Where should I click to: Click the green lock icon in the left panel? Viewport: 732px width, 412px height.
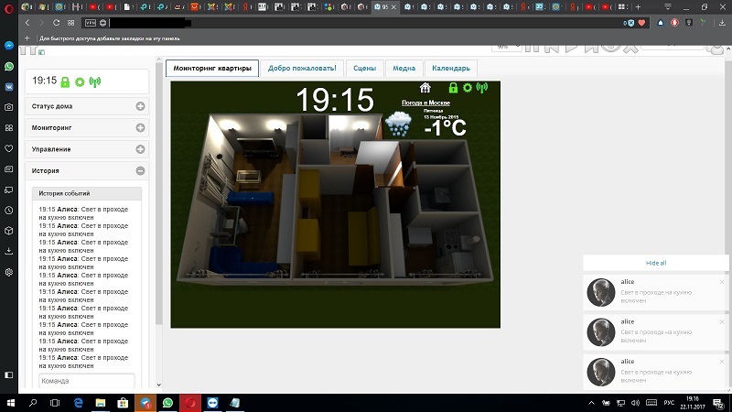point(65,81)
